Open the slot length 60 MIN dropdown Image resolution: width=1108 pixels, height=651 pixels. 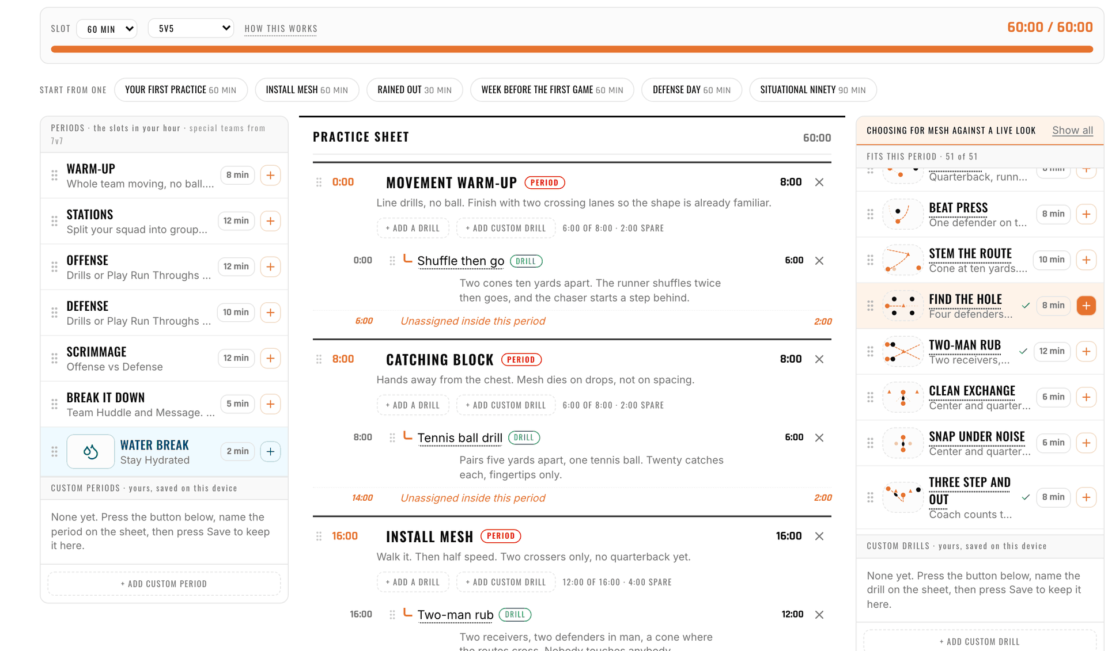coord(107,29)
